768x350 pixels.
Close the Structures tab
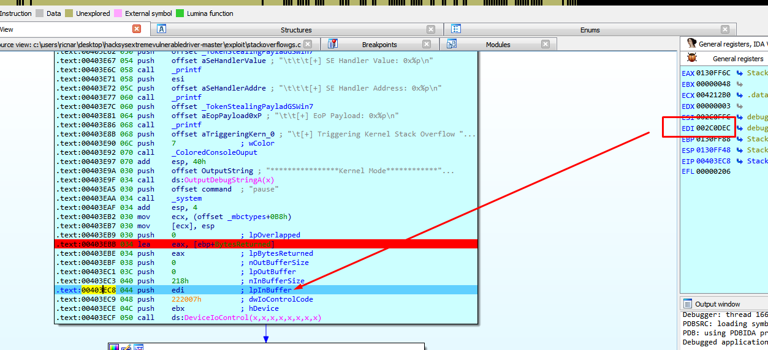pyautogui.click(x=431, y=29)
